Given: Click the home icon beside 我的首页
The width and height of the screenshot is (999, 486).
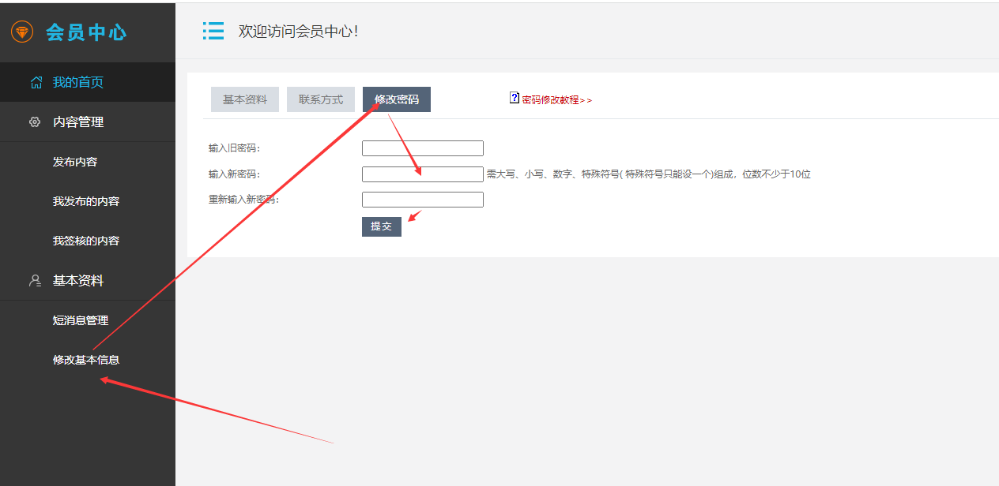Looking at the screenshot, I should pyautogui.click(x=36, y=83).
